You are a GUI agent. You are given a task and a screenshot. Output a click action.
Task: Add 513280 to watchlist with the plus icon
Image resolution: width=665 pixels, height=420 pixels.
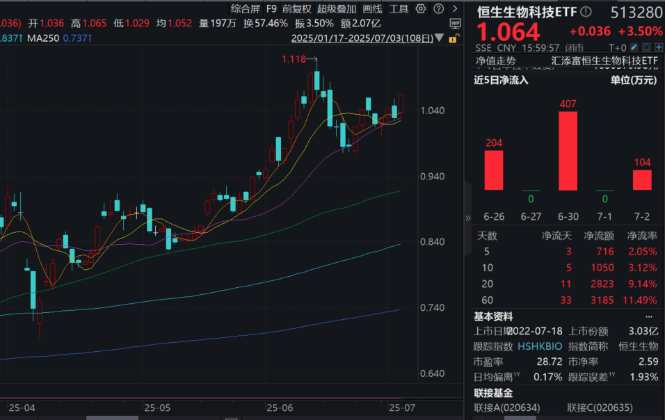pos(658,47)
